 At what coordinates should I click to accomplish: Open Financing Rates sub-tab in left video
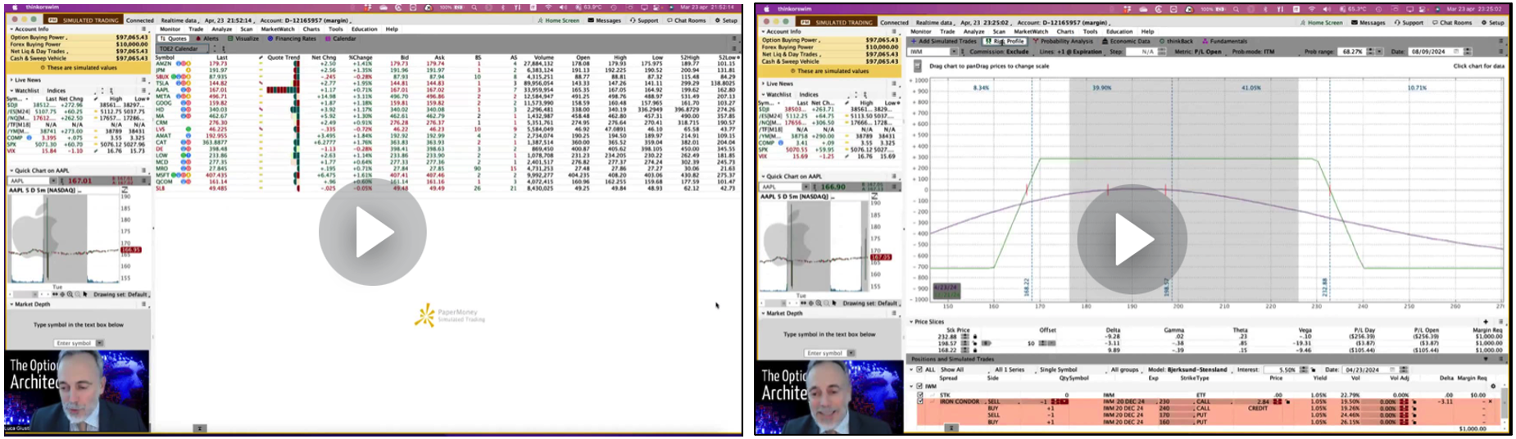(292, 38)
